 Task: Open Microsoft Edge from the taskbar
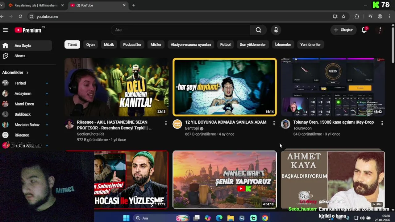219,218
